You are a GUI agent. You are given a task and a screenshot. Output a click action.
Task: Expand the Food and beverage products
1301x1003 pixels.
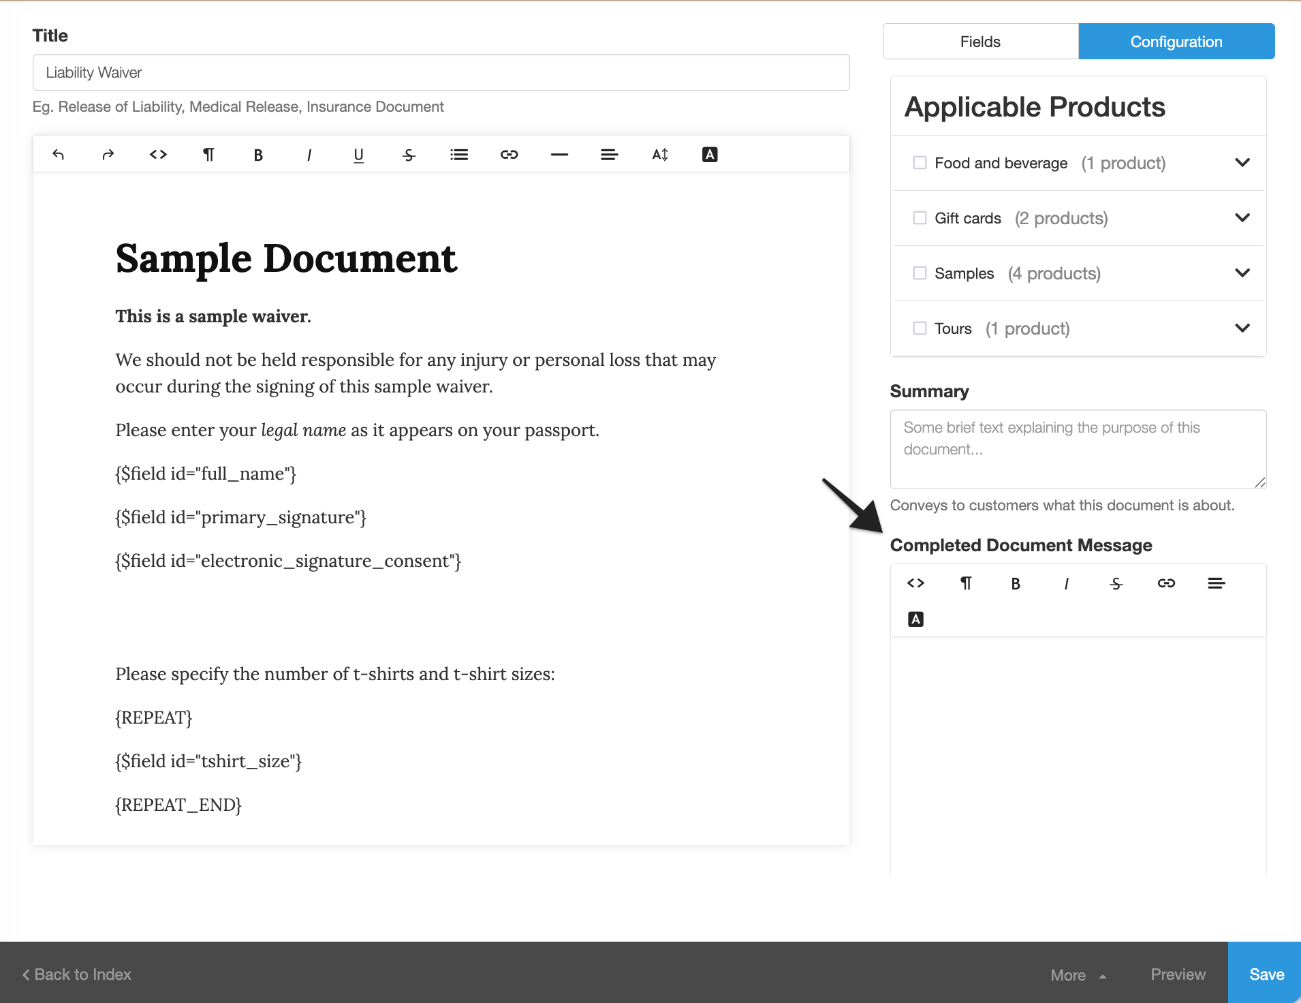tap(1242, 163)
